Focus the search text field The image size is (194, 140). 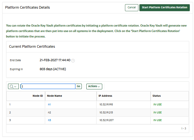(48, 86)
